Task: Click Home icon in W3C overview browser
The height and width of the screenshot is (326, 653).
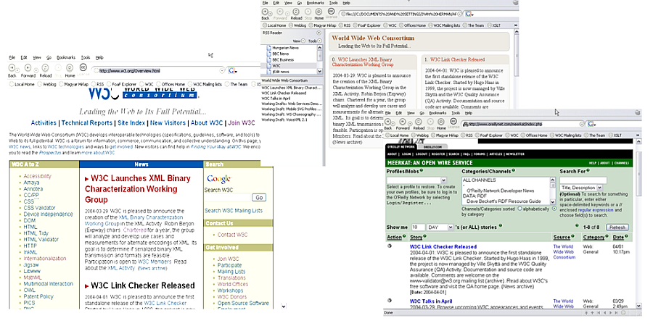Action: point(70,68)
